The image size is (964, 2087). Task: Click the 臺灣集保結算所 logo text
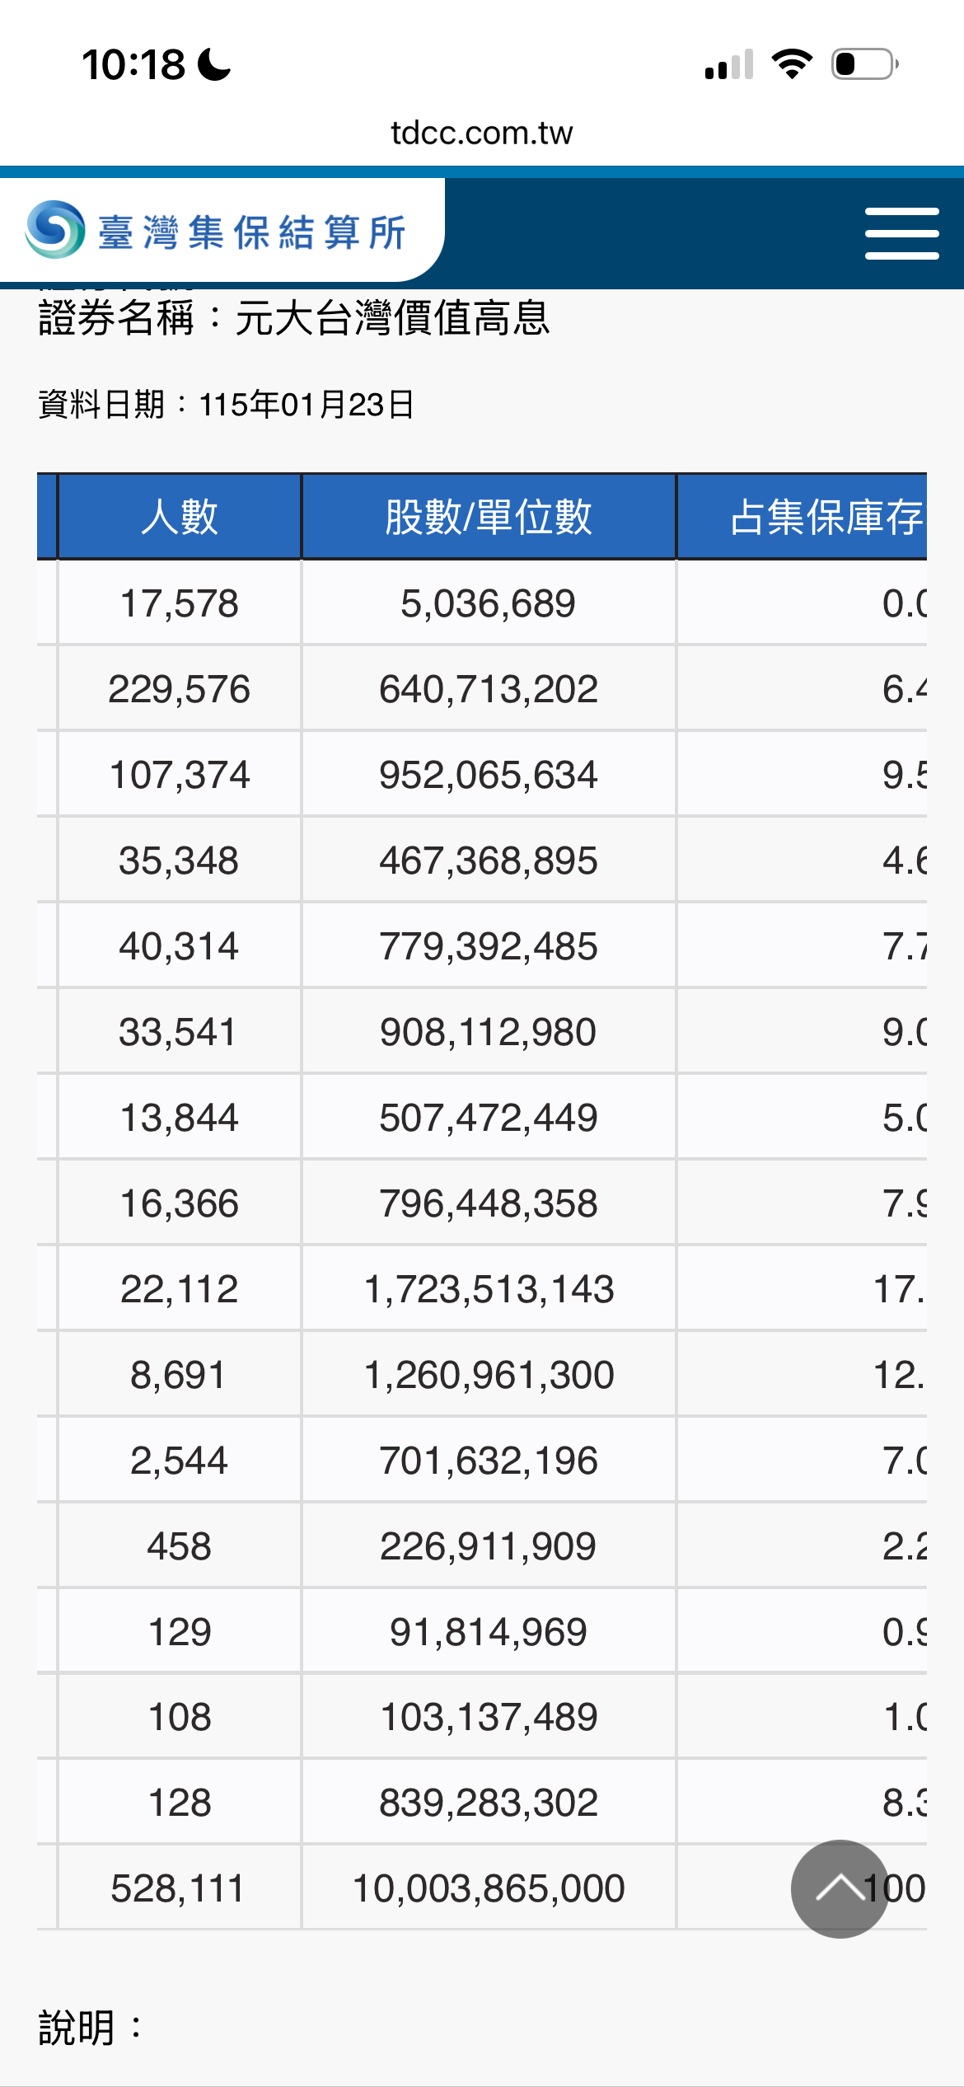click(x=252, y=232)
